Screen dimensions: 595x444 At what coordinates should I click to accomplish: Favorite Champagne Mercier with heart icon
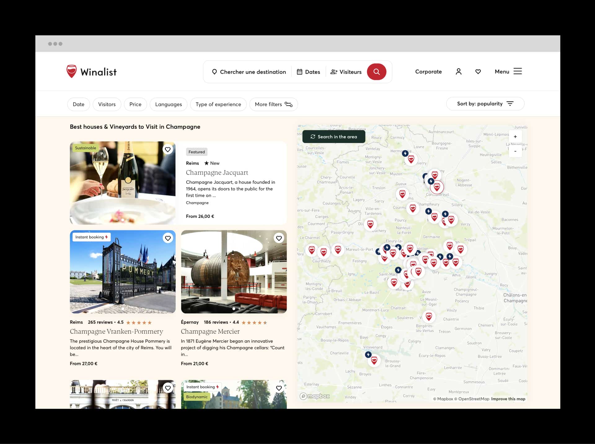coord(279,238)
